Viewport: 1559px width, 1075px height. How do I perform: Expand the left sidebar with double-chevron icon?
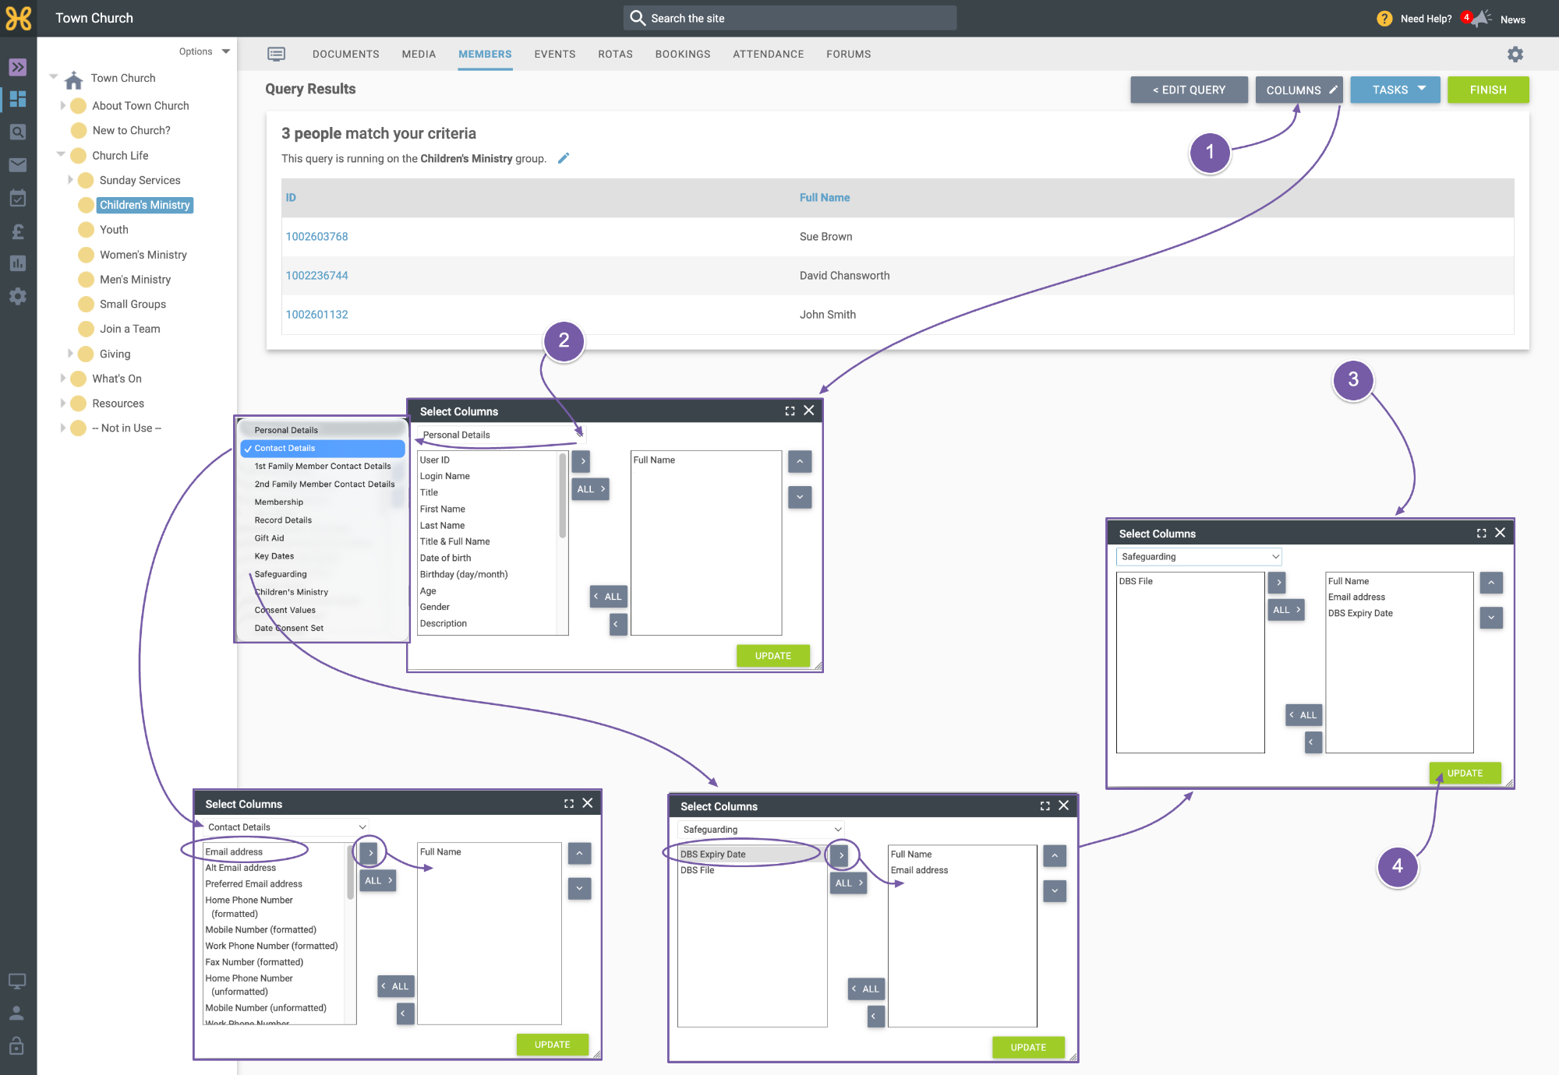pos(17,67)
